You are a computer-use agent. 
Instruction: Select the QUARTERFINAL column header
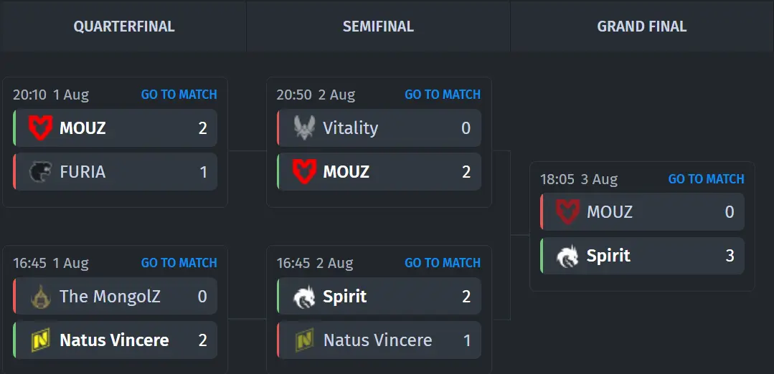(x=124, y=27)
